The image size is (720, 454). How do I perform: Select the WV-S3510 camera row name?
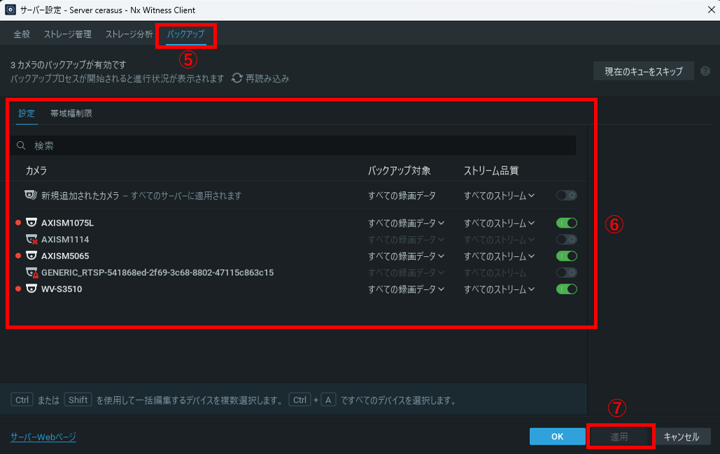[x=62, y=289]
